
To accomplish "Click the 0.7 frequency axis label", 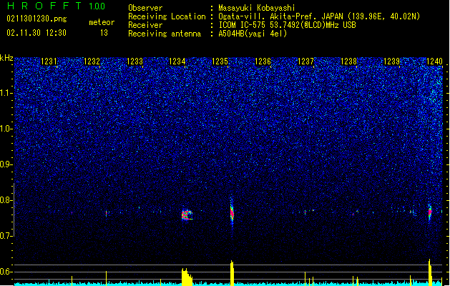I will tap(6, 236).
